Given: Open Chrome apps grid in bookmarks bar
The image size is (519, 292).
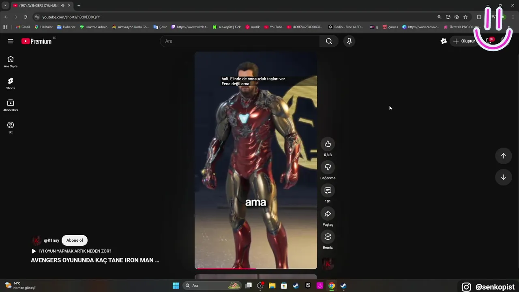Looking at the screenshot, I should pyautogui.click(x=5, y=27).
